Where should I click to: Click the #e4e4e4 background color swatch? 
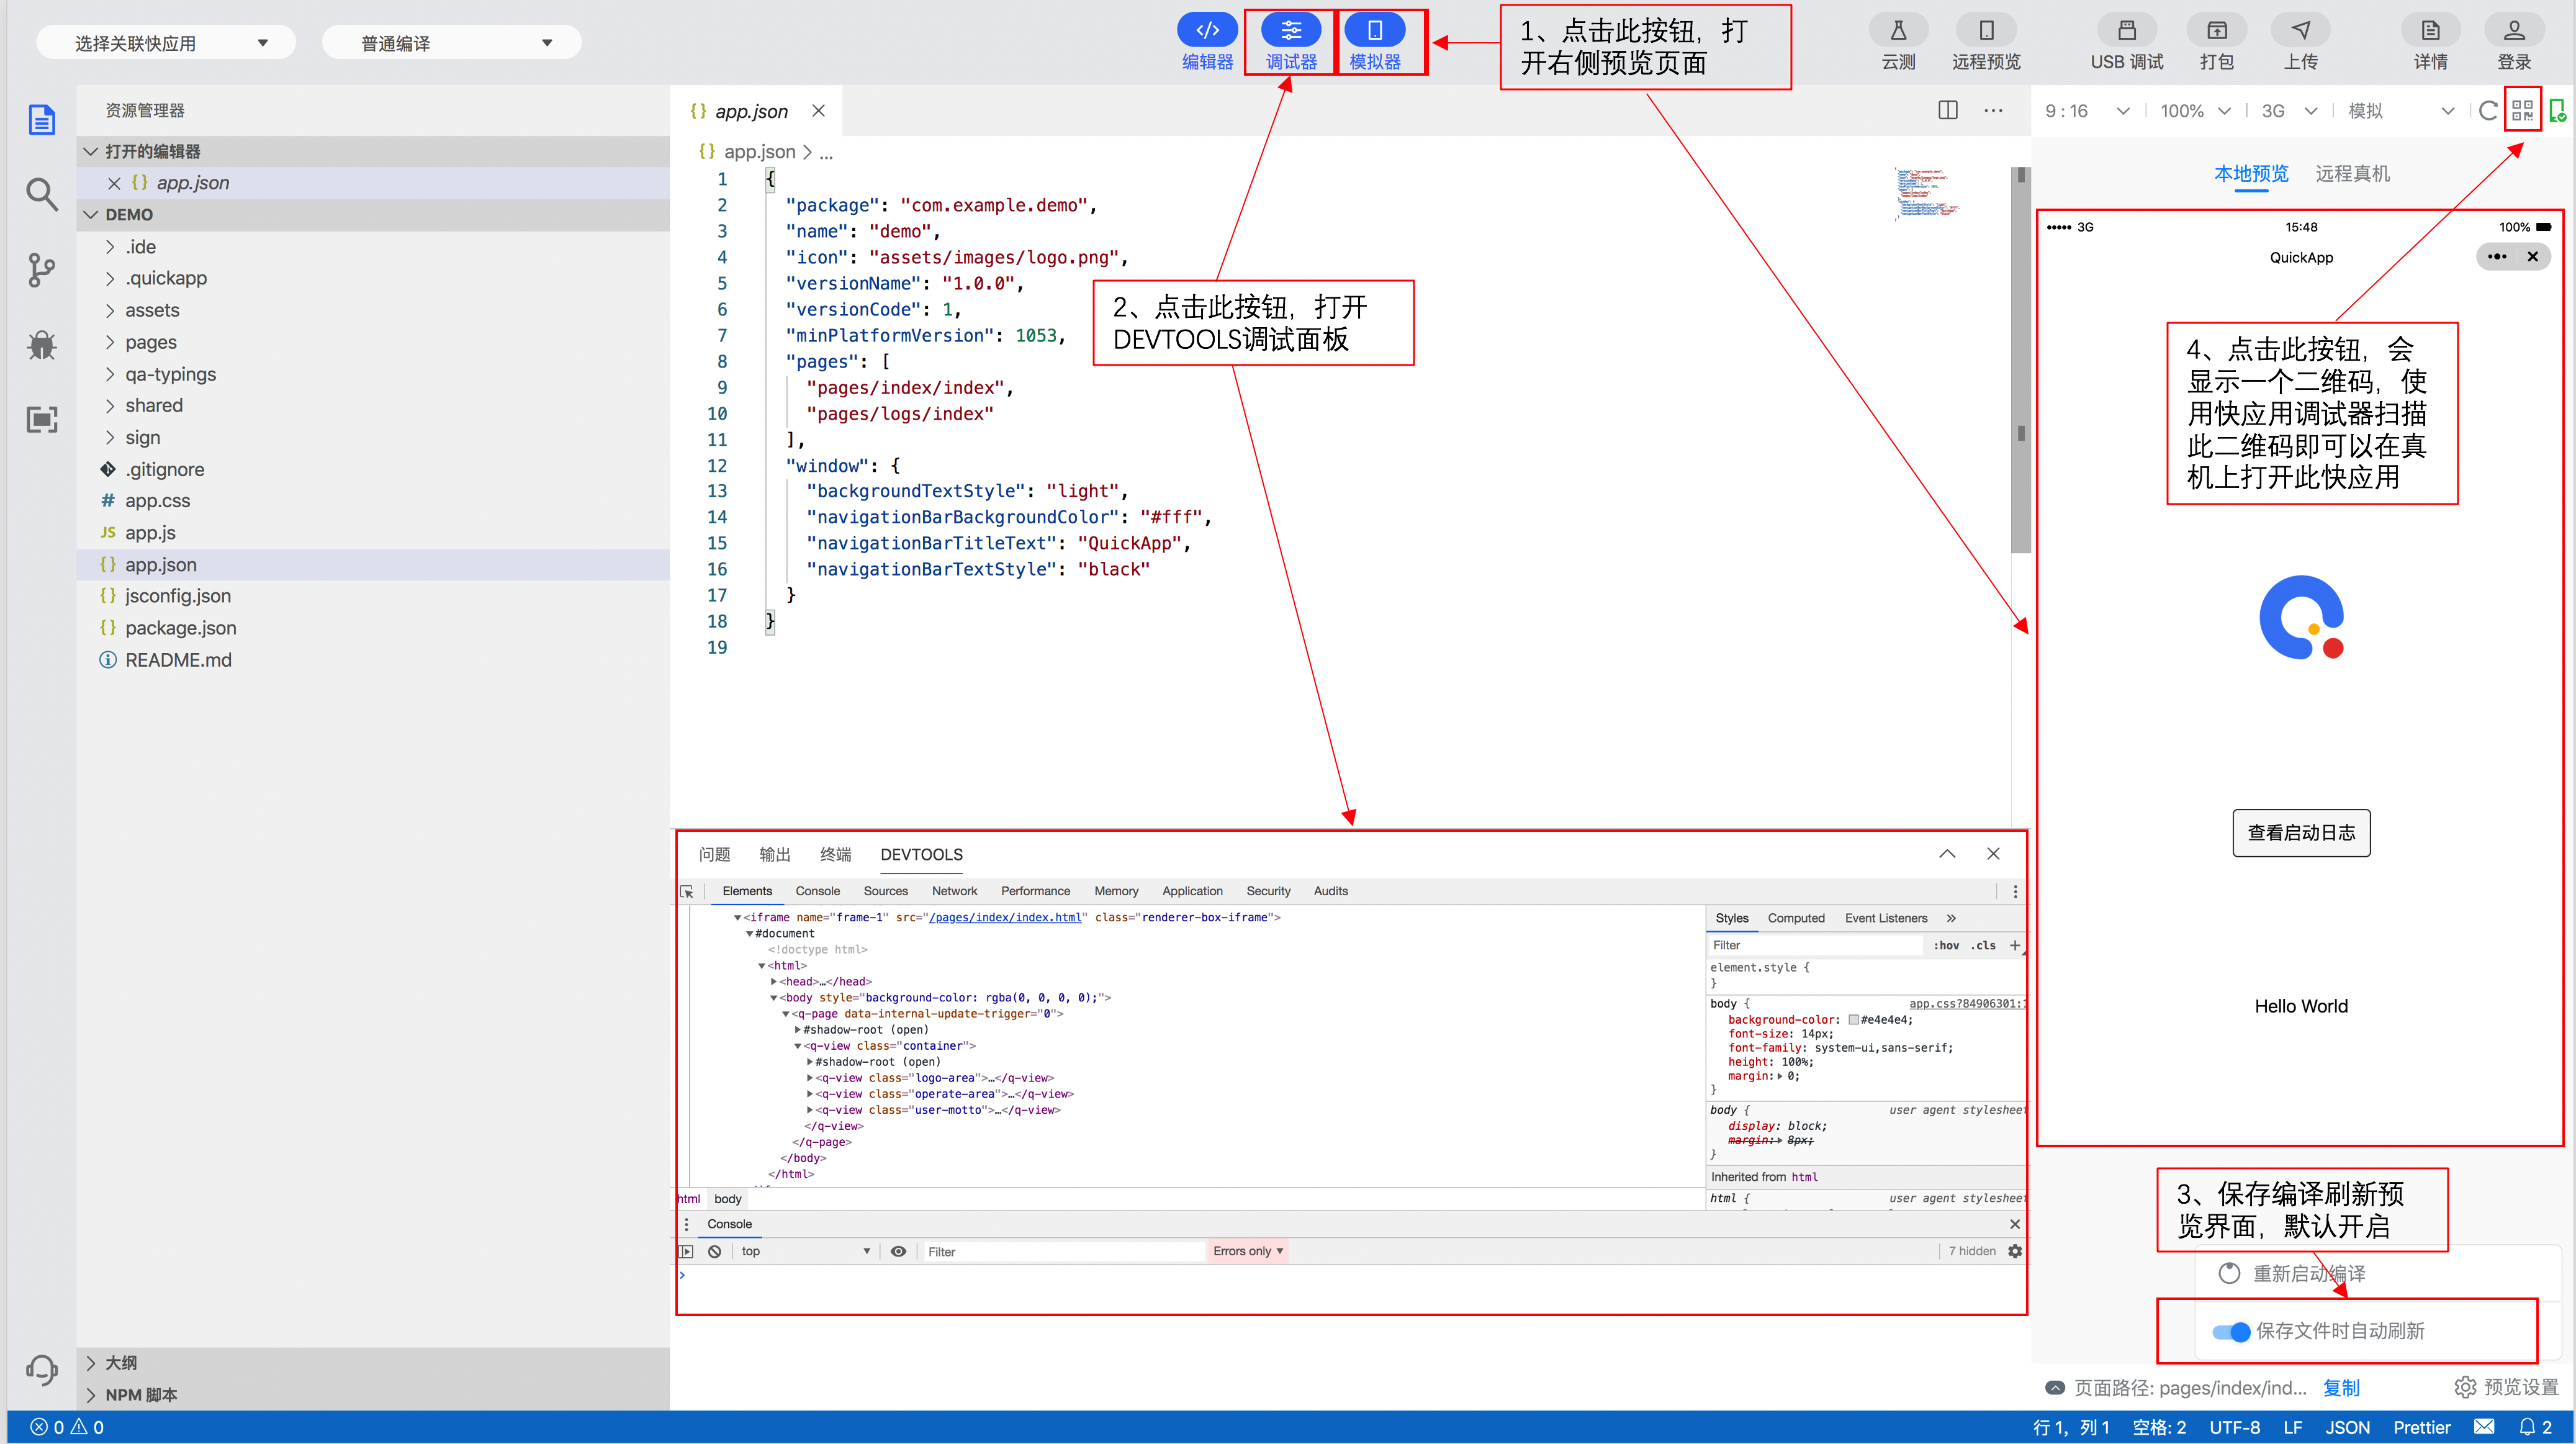pos(1853,1020)
